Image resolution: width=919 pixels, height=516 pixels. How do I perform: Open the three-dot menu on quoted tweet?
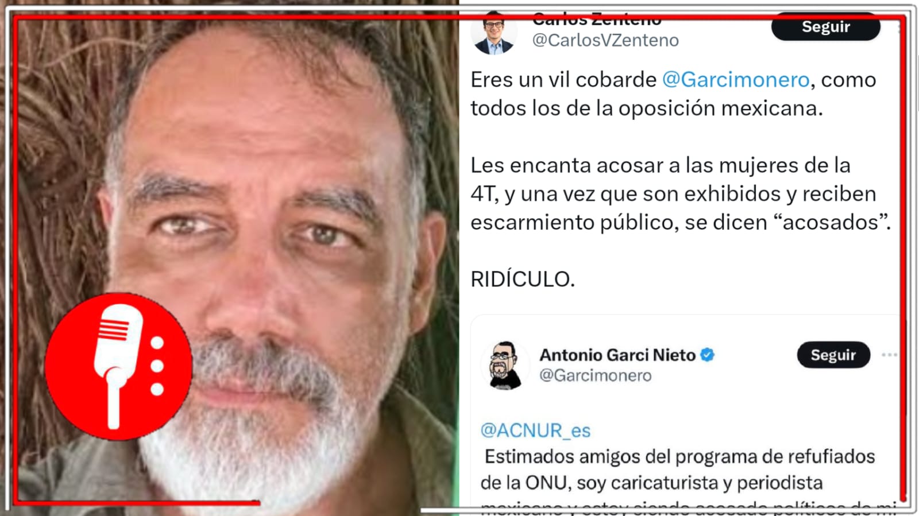point(889,355)
